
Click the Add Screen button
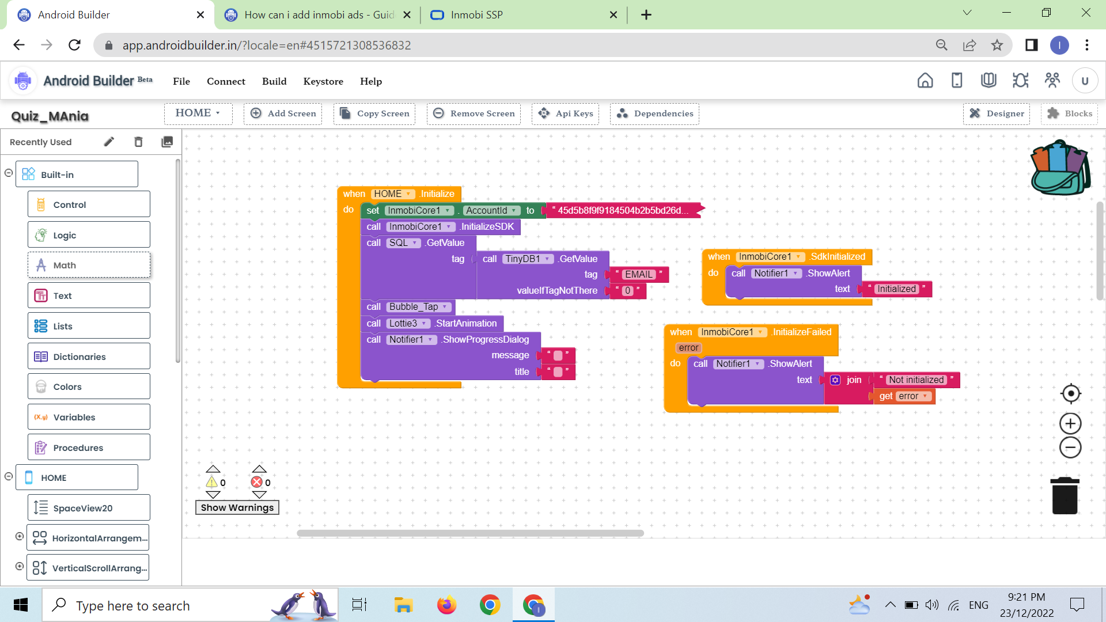[x=283, y=113]
